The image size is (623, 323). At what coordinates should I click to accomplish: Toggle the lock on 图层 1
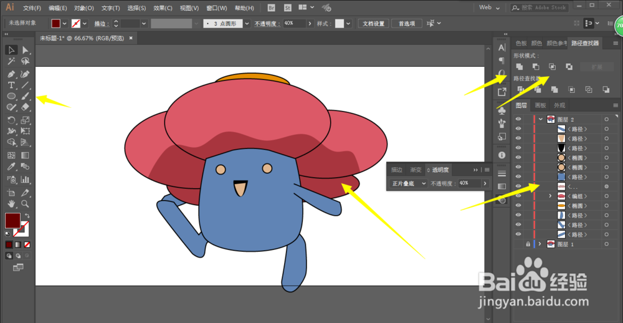[527, 244]
